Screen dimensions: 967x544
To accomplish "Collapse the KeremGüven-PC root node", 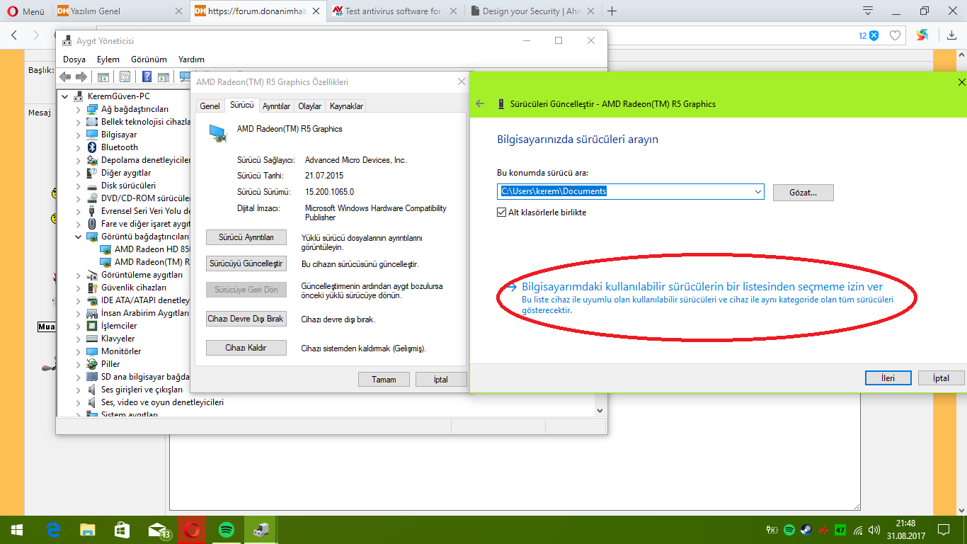I will point(65,96).
